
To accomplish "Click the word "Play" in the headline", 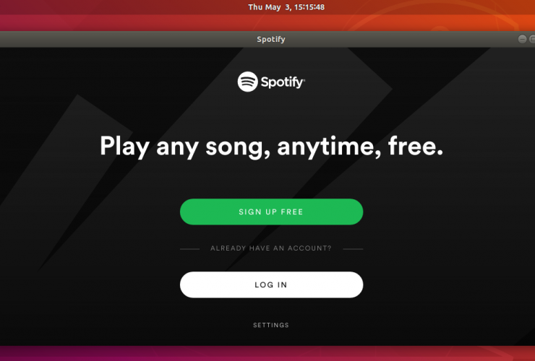I will (124, 147).
